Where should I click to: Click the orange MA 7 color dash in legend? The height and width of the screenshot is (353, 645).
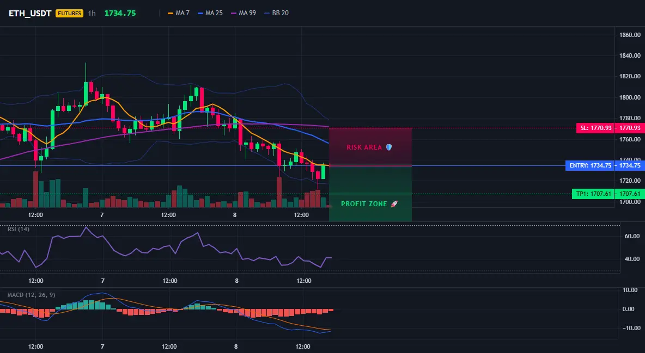click(x=171, y=13)
